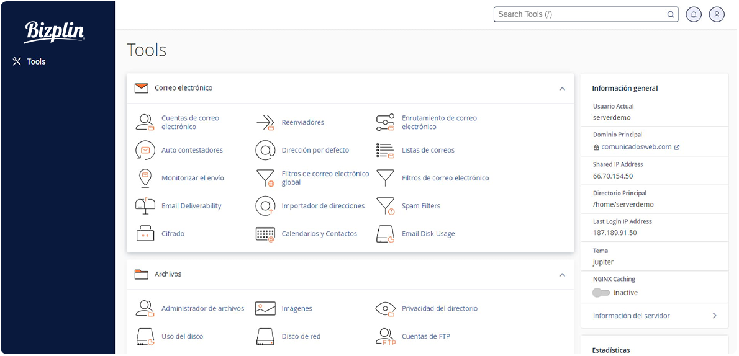Screen dimensions: 739x356
Task: Select the jupiter theme value
Action: click(x=603, y=262)
